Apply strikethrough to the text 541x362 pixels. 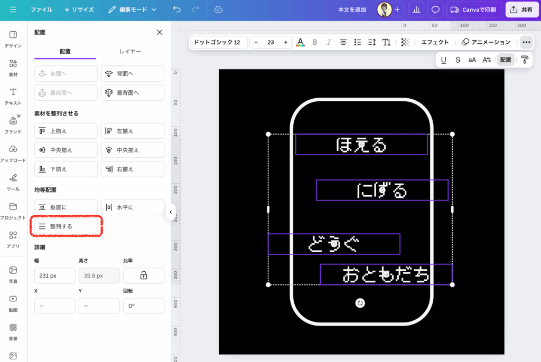pyautogui.click(x=458, y=60)
